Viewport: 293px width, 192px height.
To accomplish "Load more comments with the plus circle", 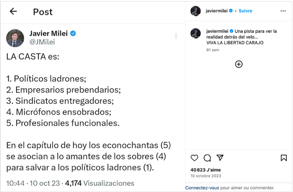I will pos(239,64).
